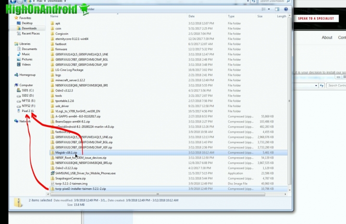Image resolution: width=346 pixels, height=224 pixels.
Task: Sort files by the Name column
Action: click(x=54, y=16)
